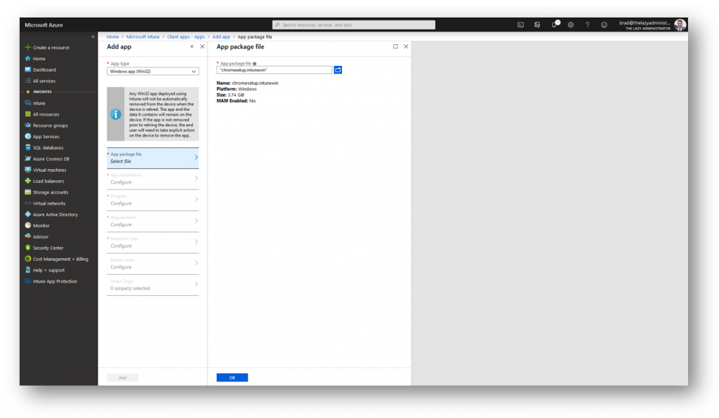
Task: Open Resource groups in sidebar
Action: tap(46, 126)
